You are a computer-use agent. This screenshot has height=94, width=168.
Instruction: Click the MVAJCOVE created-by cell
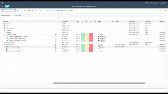[148, 24]
